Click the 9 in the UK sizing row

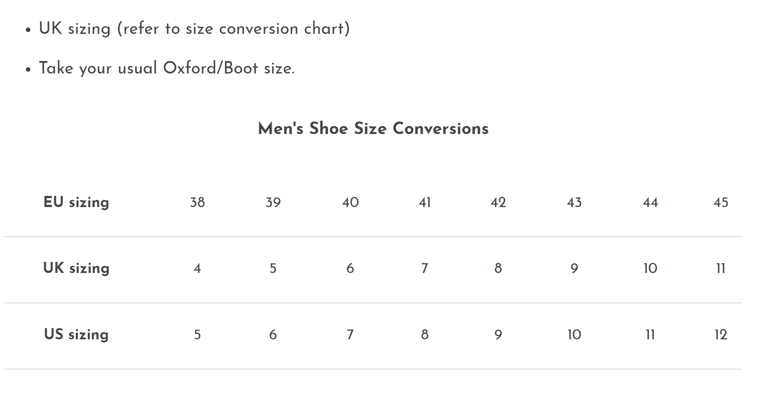point(574,269)
